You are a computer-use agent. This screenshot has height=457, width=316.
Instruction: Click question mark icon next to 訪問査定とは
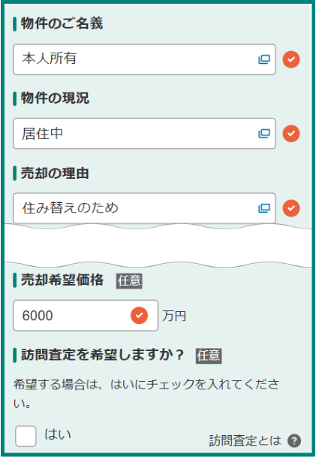coord(294,440)
